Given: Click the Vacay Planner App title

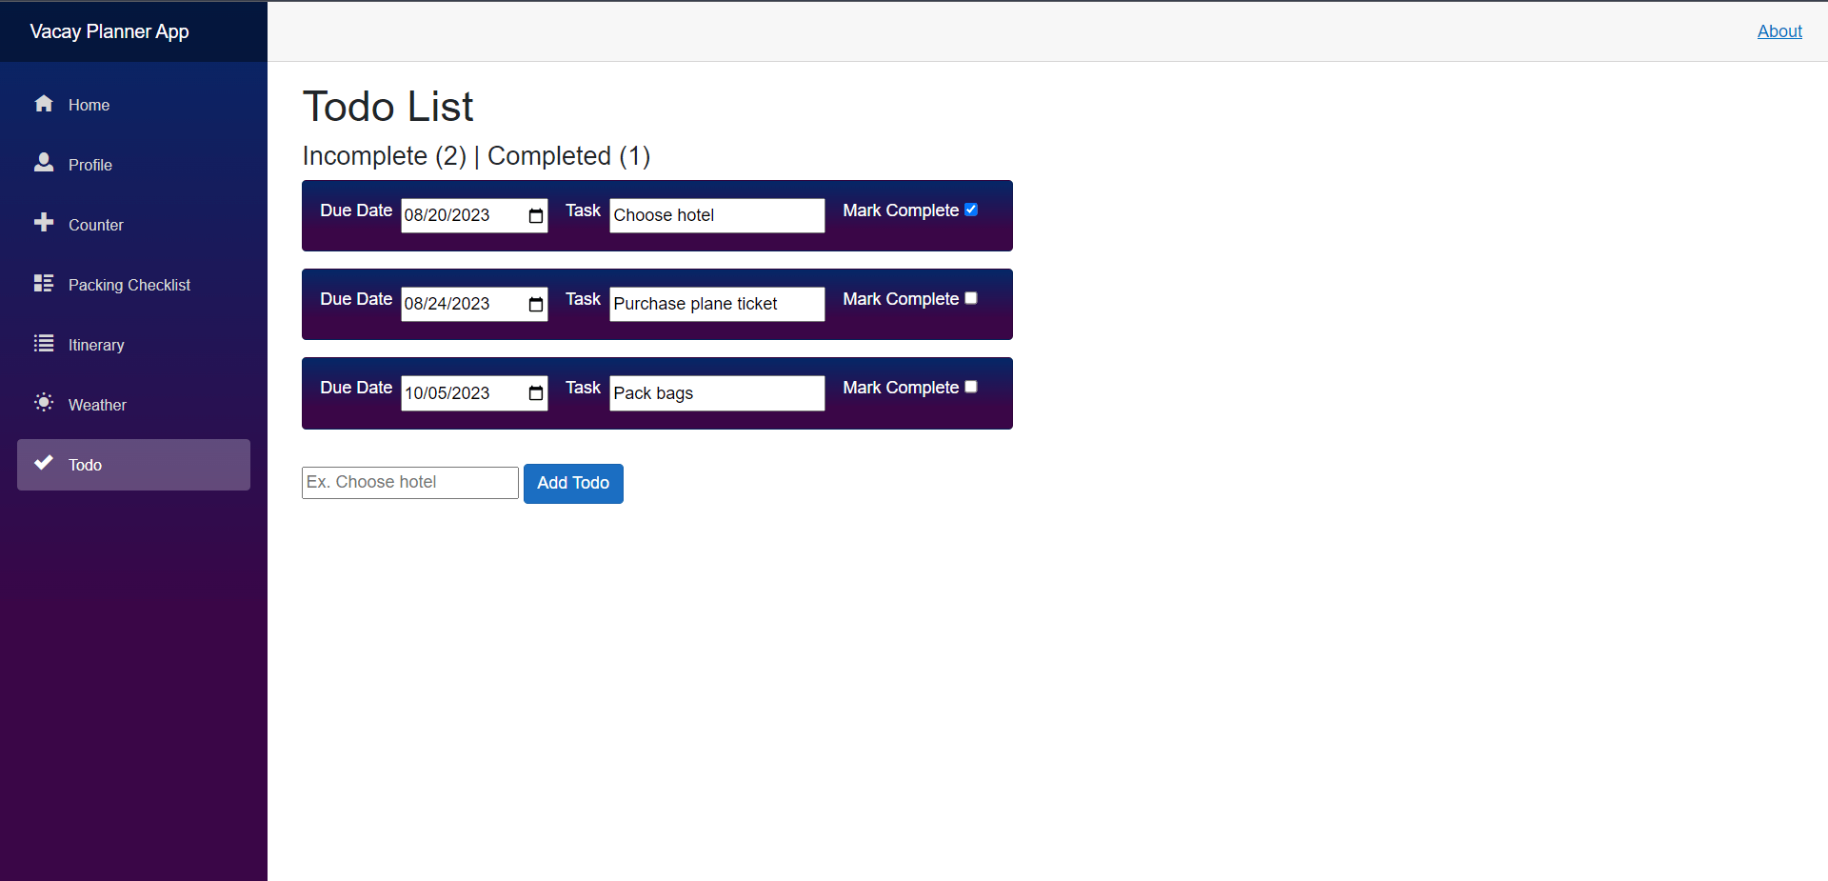Looking at the screenshot, I should (x=108, y=30).
